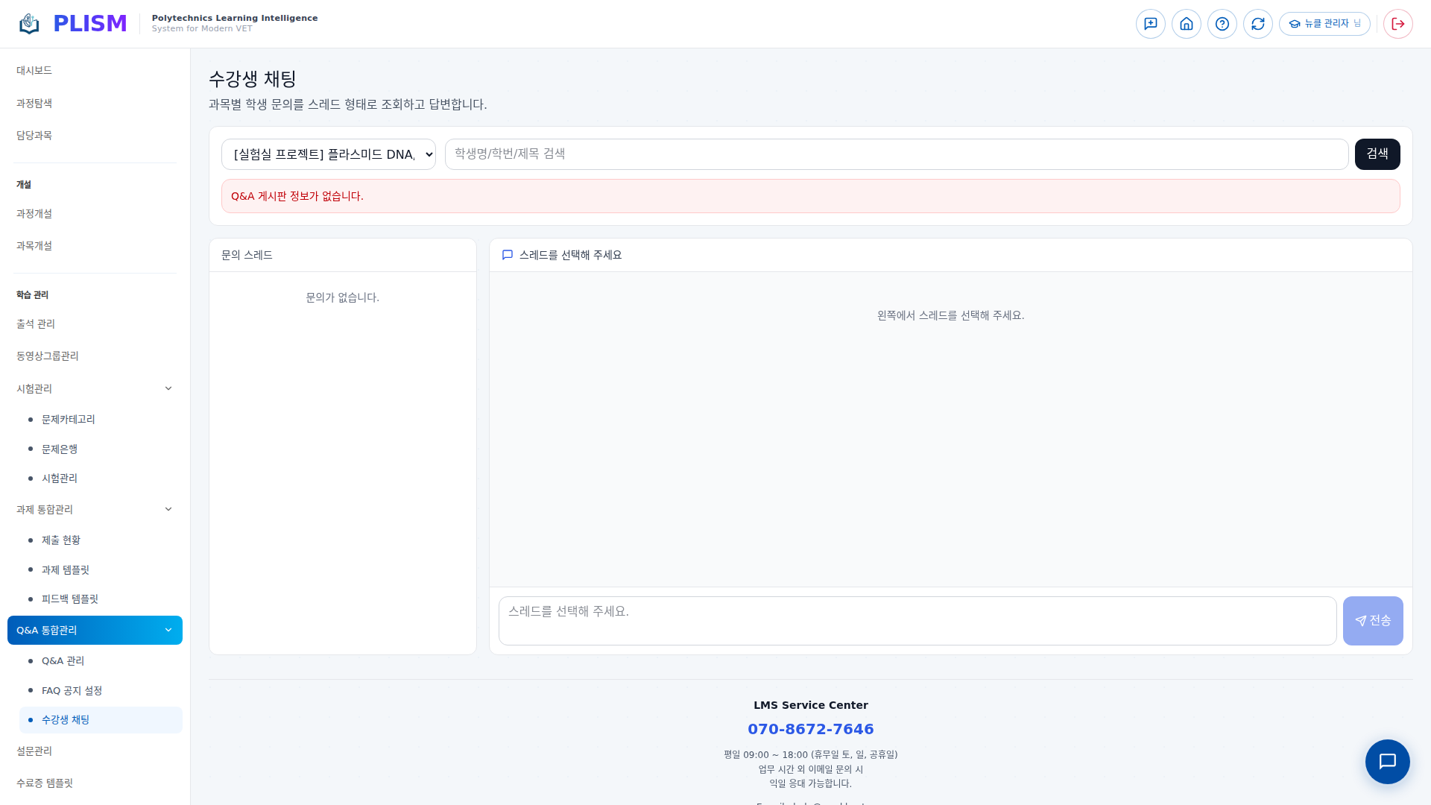Click the refresh arrows icon

pyautogui.click(x=1257, y=24)
